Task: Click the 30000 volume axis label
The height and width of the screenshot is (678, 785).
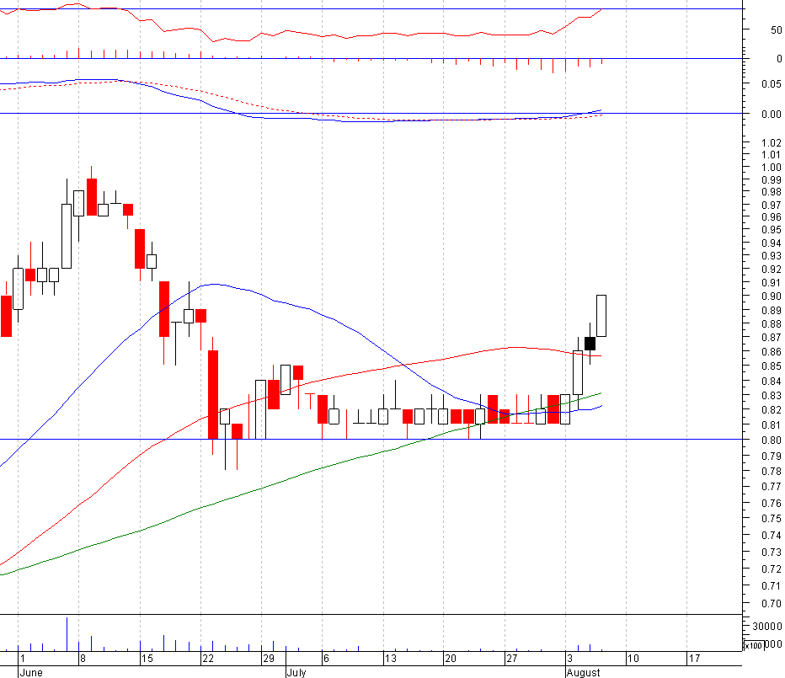Action: 767,627
